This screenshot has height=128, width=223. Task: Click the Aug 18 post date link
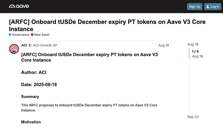(163, 45)
